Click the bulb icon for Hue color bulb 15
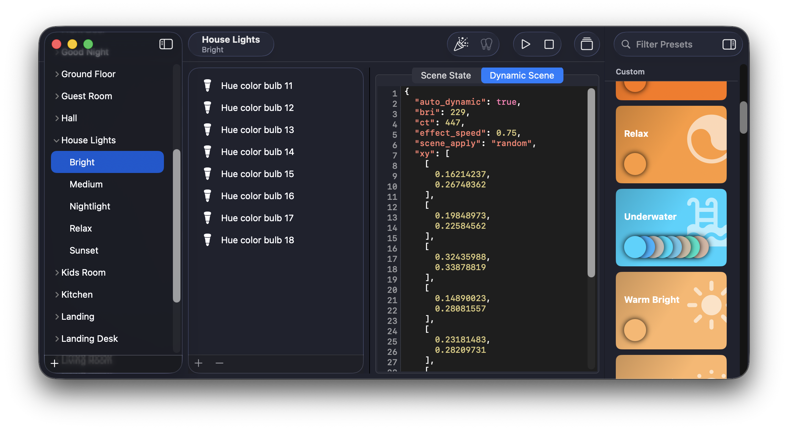The height and width of the screenshot is (430, 788). (x=207, y=174)
